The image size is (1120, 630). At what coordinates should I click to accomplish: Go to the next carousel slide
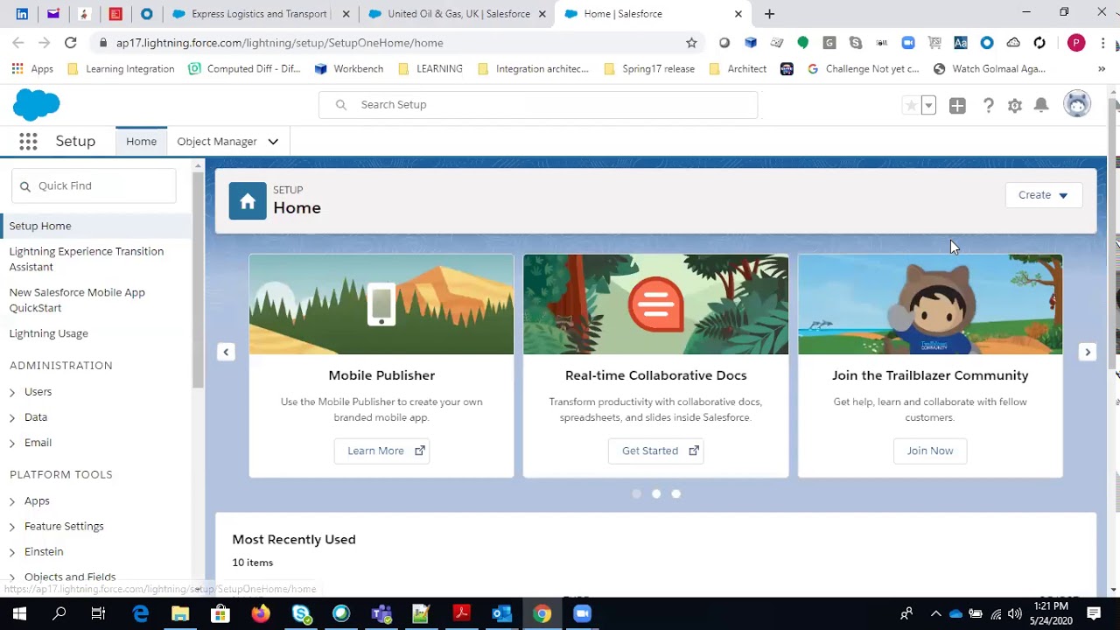(x=1088, y=352)
